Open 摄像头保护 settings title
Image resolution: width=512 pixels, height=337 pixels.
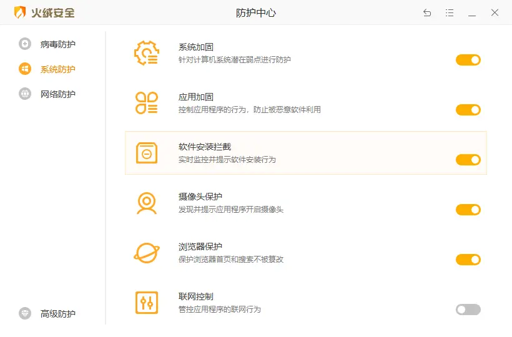(x=200, y=197)
